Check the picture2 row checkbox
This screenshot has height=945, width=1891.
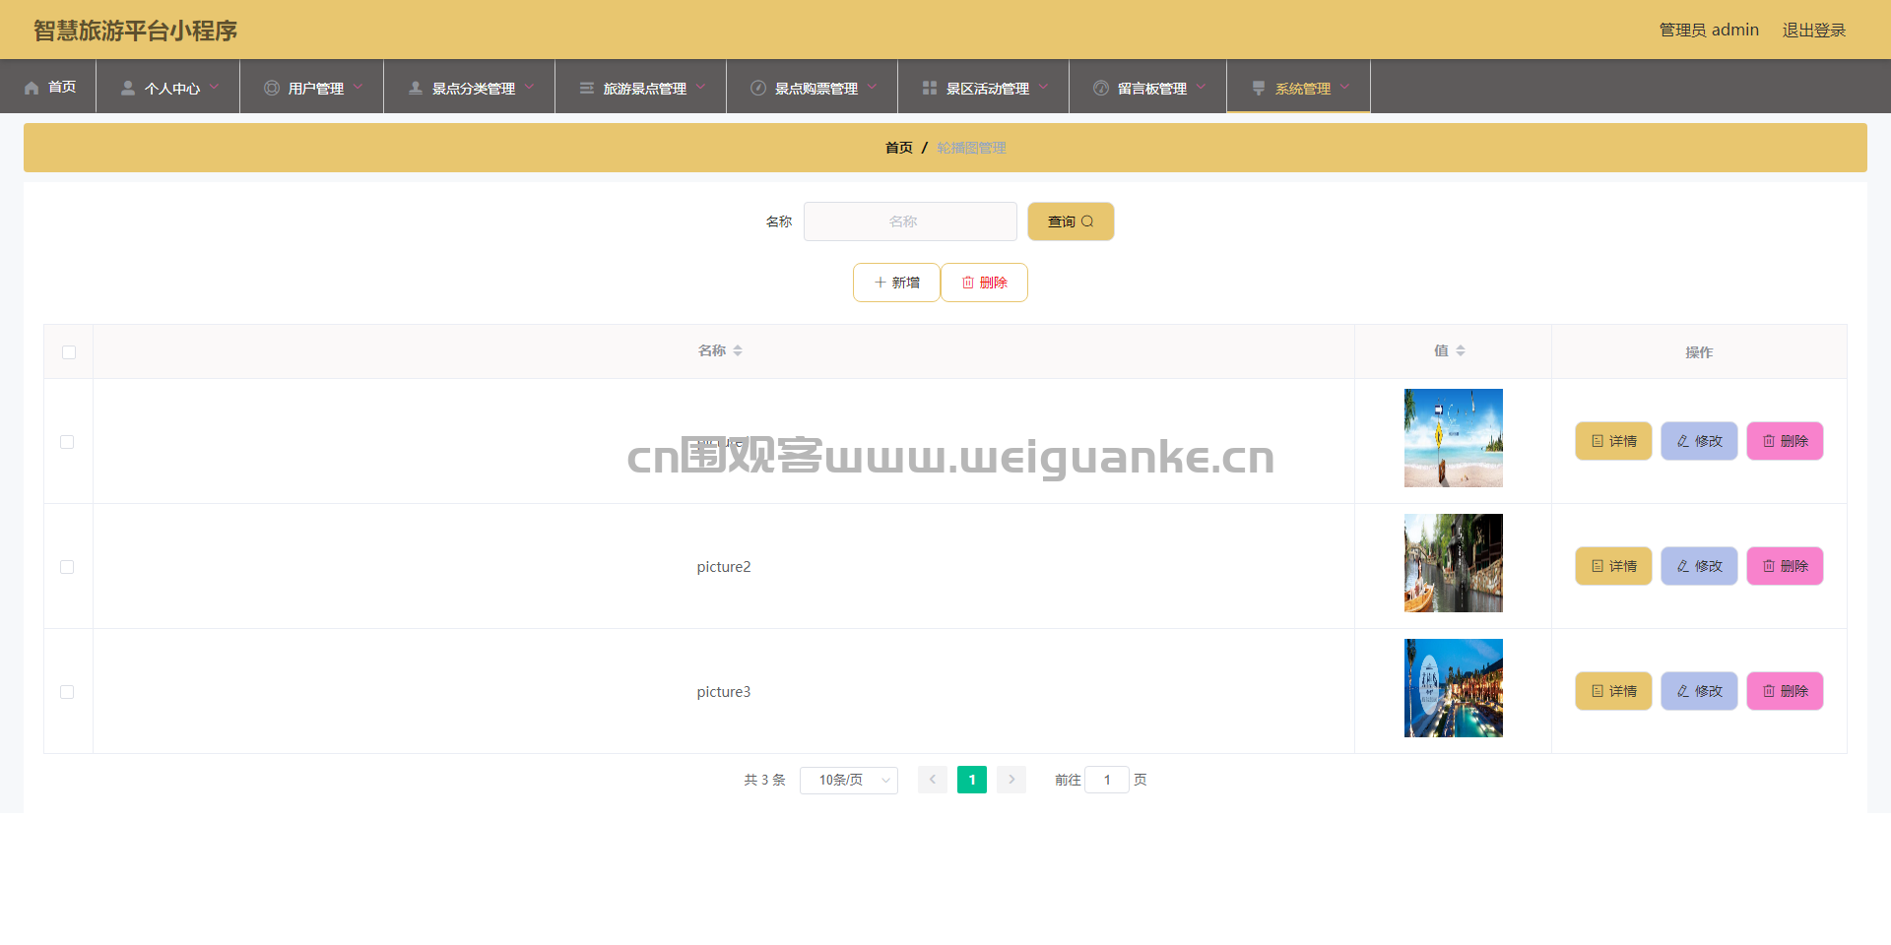pos(67,567)
